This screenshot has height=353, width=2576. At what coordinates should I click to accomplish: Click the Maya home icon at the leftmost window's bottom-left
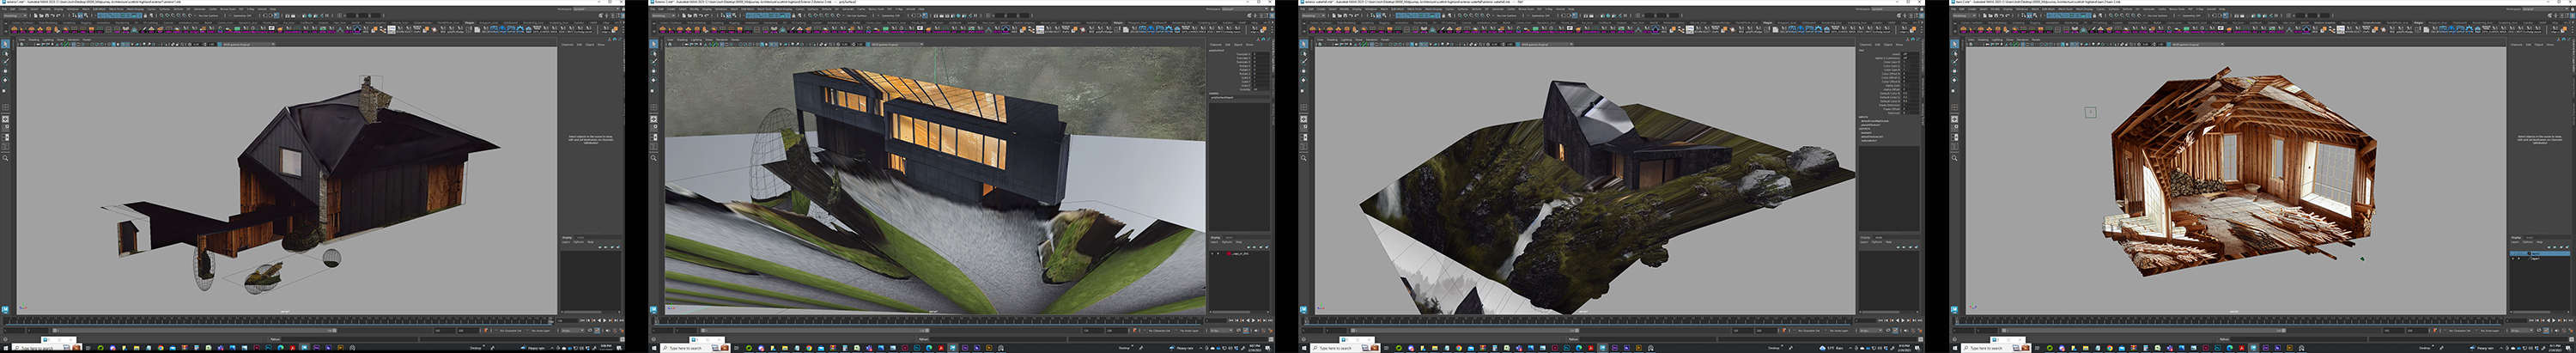pos(5,309)
